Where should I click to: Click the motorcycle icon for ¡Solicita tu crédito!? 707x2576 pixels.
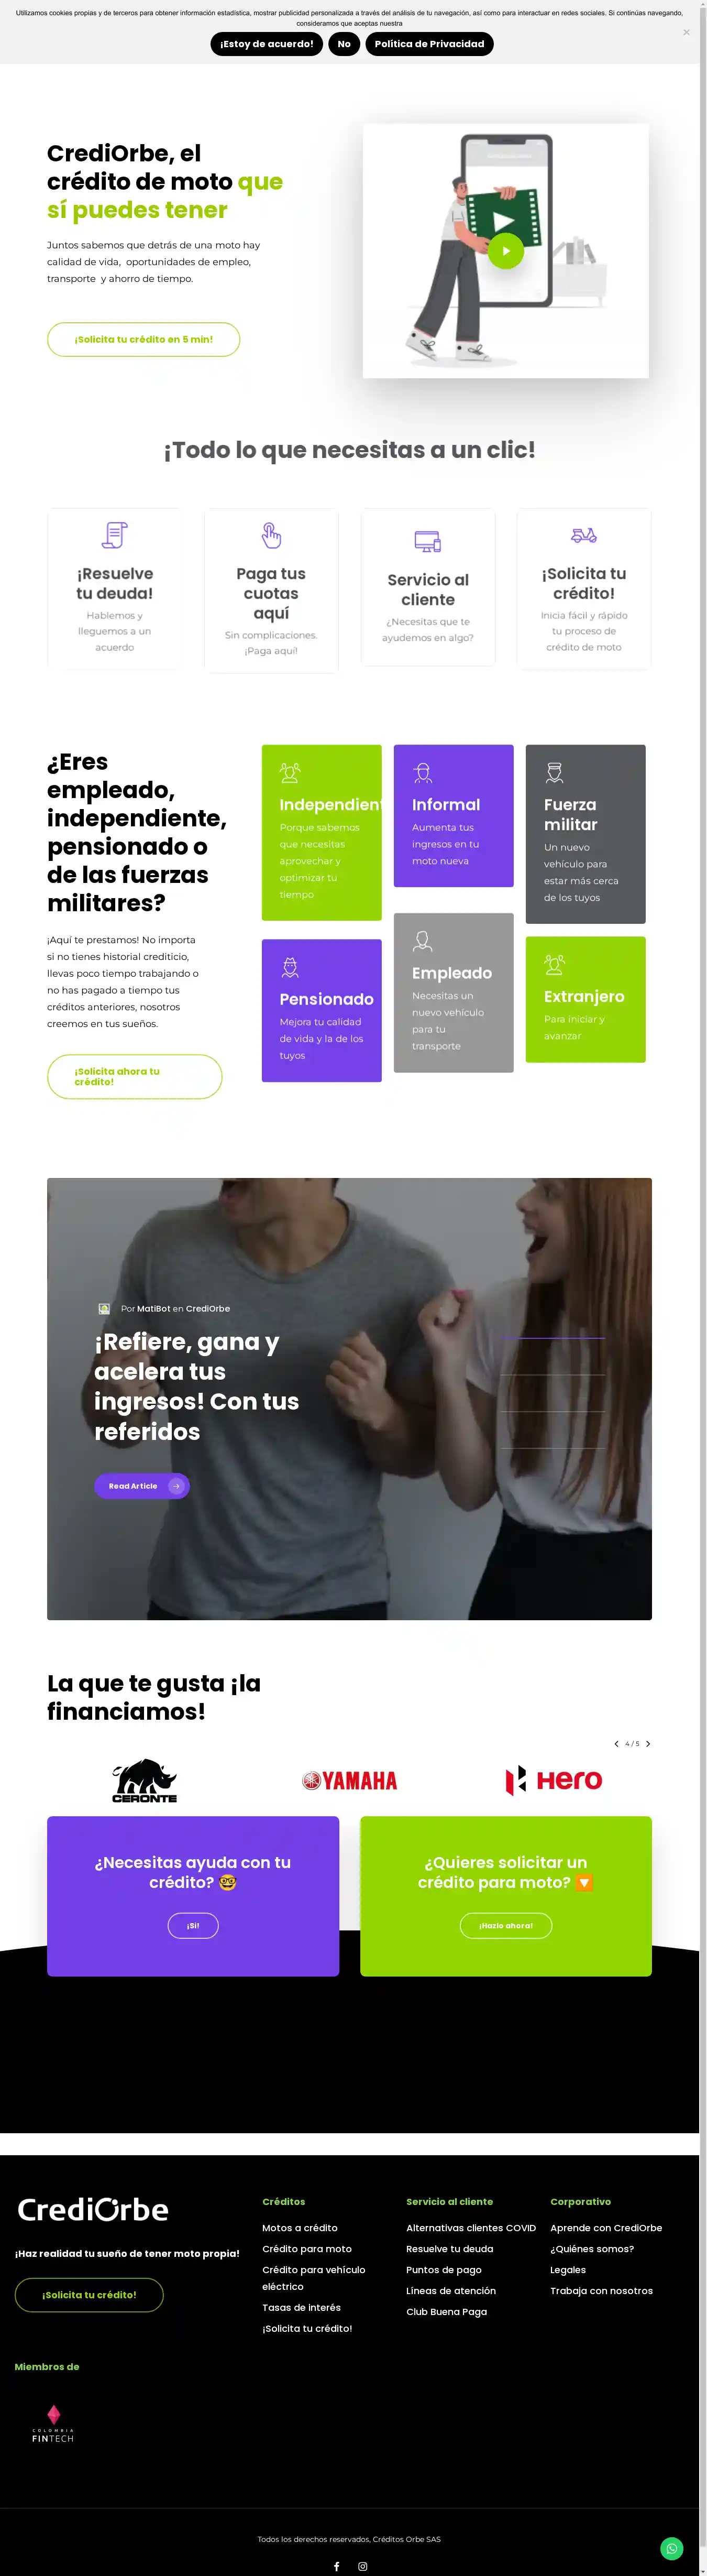[584, 535]
